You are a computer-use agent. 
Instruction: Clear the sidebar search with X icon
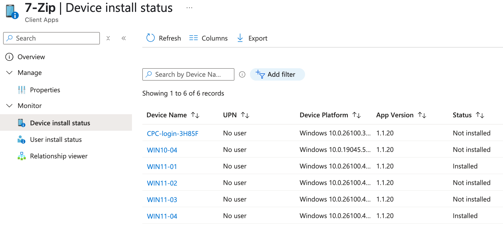point(108,38)
